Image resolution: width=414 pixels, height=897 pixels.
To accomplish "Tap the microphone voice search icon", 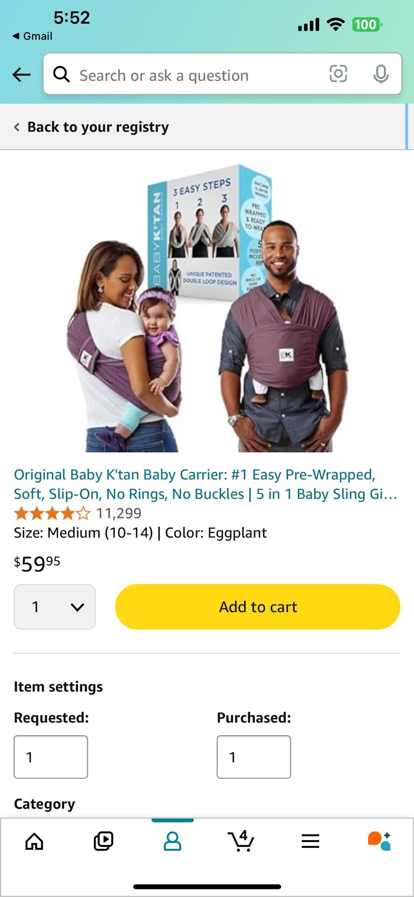I will [x=381, y=74].
